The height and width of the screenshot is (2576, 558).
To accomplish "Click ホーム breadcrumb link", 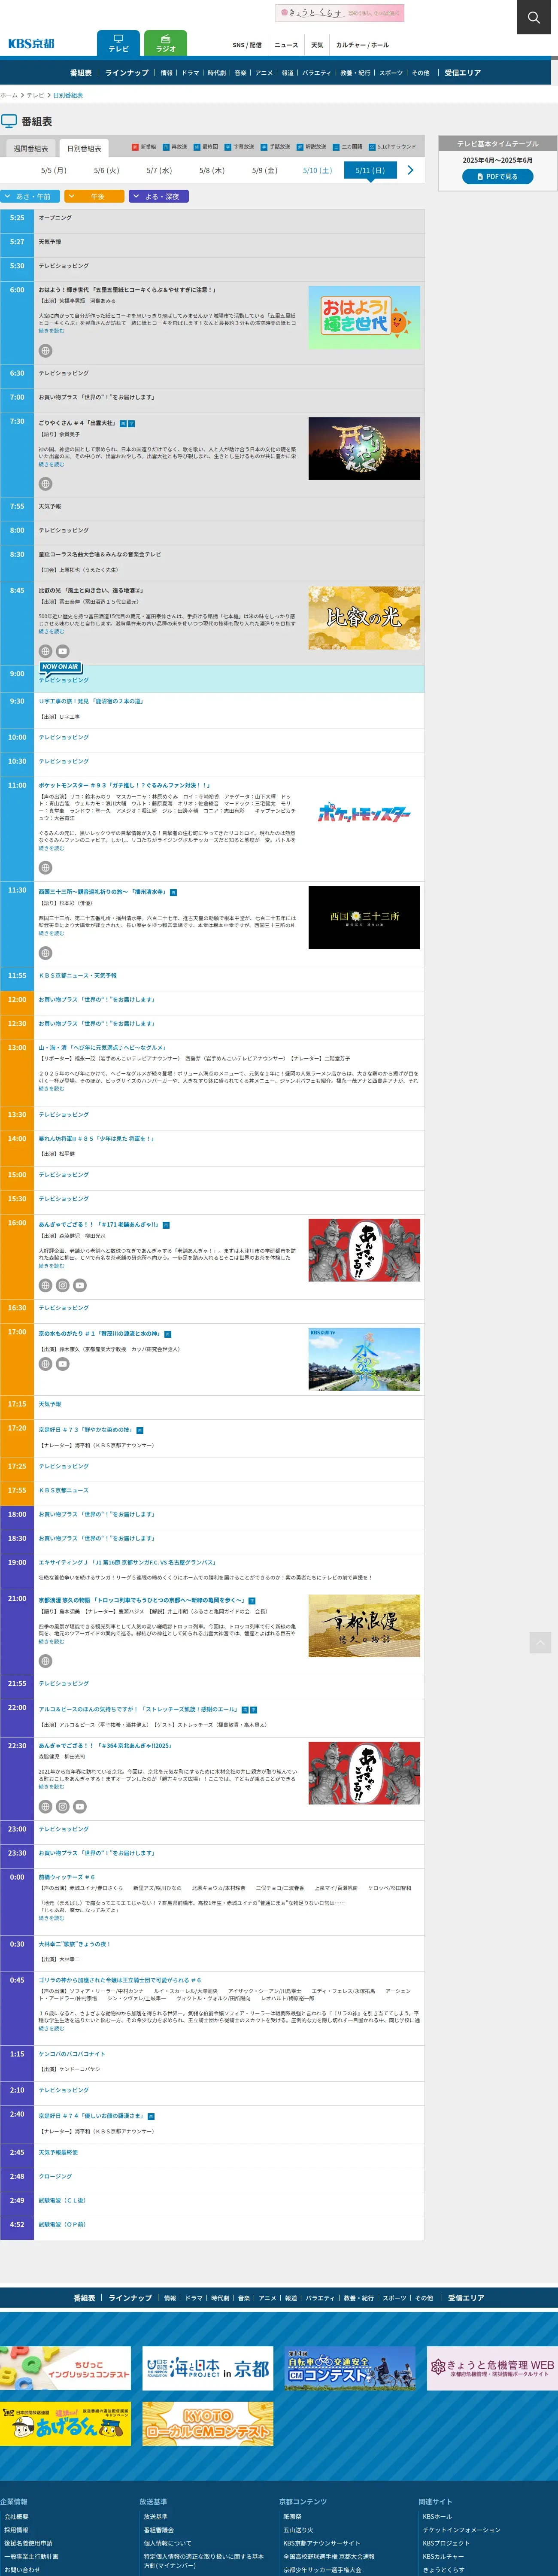I will [x=9, y=95].
